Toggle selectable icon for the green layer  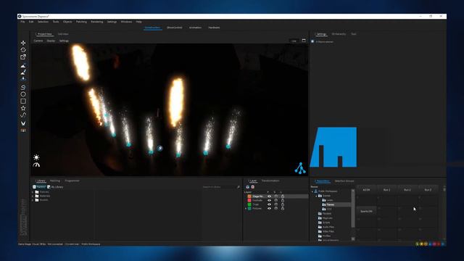pos(275,204)
